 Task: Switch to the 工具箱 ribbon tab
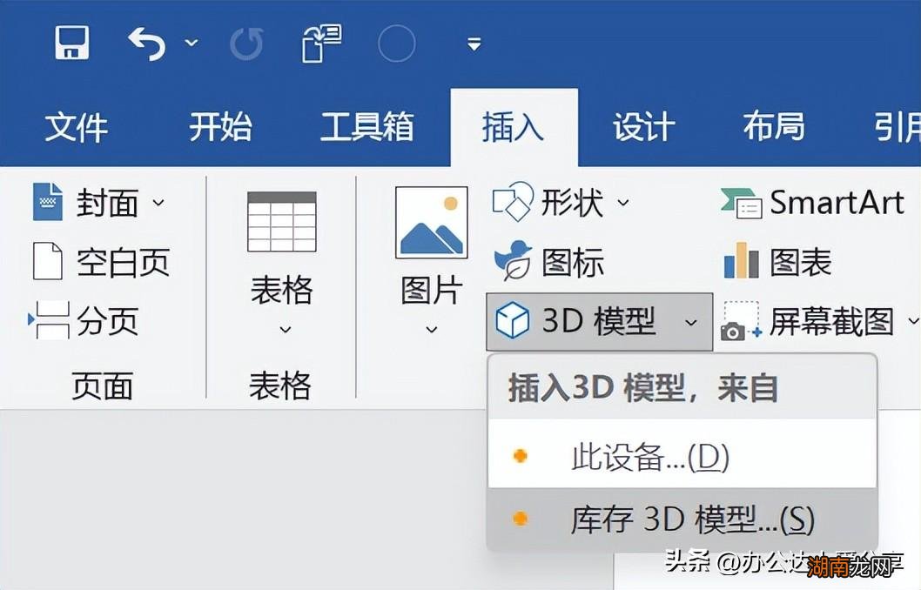[x=368, y=126]
